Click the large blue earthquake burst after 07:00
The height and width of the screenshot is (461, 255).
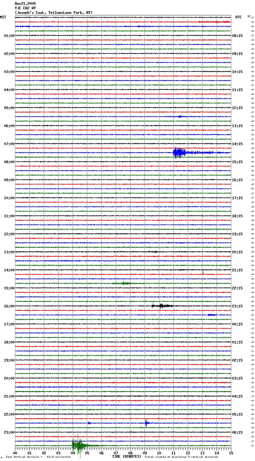[179, 153]
